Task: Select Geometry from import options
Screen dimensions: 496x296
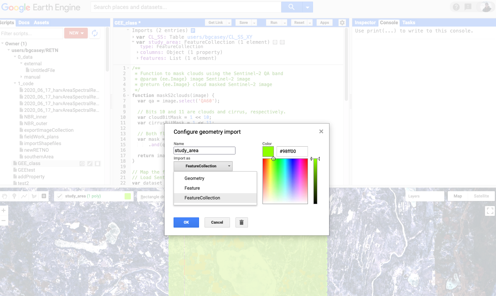Action: (195, 178)
